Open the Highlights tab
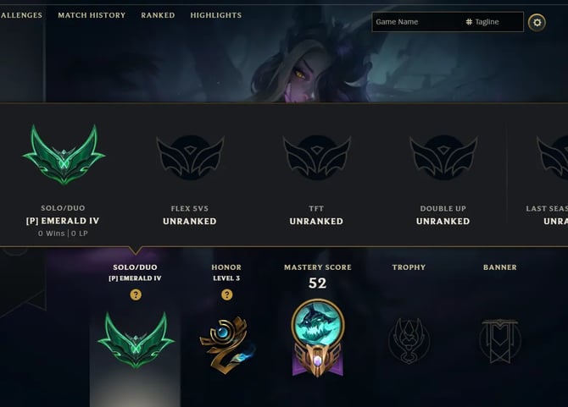The height and width of the screenshot is (407, 568). tap(216, 15)
